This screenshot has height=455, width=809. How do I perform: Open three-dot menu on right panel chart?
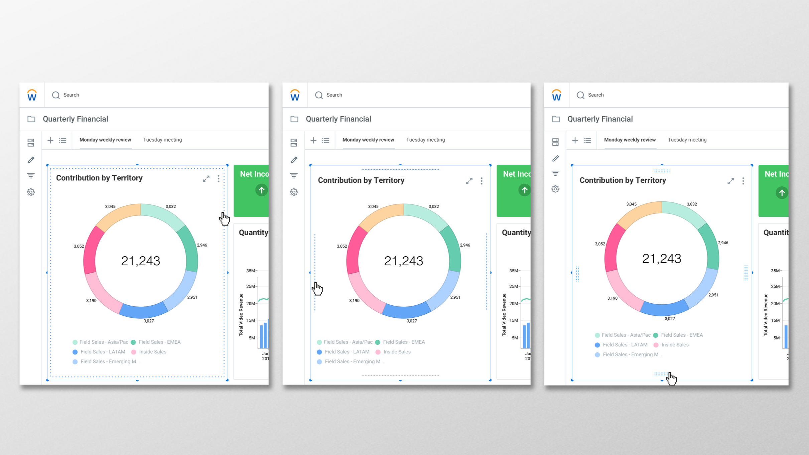click(x=743, y=181)
